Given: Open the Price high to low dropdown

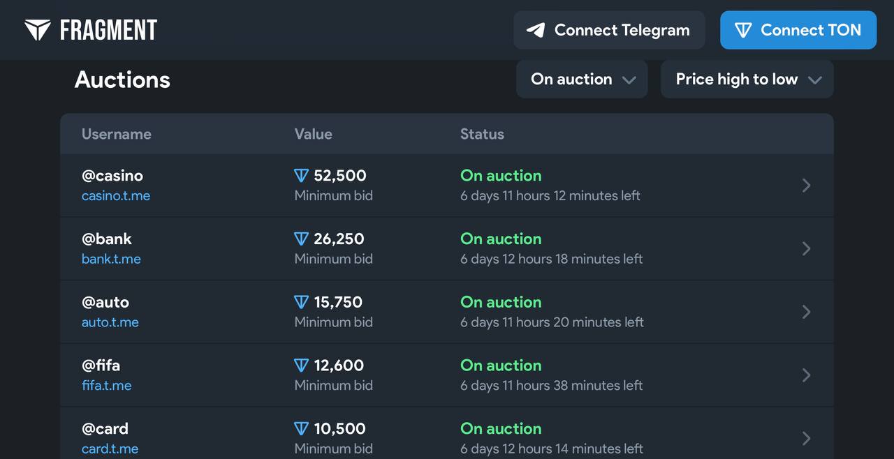Looking at the screenshot, I should click(747, 80).
